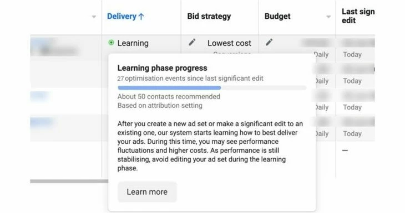
Task: Click Today in the first row
Action: coord(352,55)
